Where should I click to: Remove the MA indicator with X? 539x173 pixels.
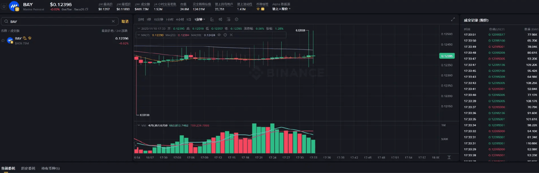231,35
